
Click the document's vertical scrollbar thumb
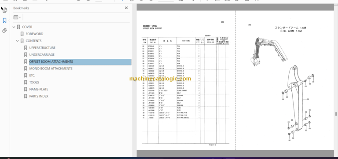(x=336, y=114)
